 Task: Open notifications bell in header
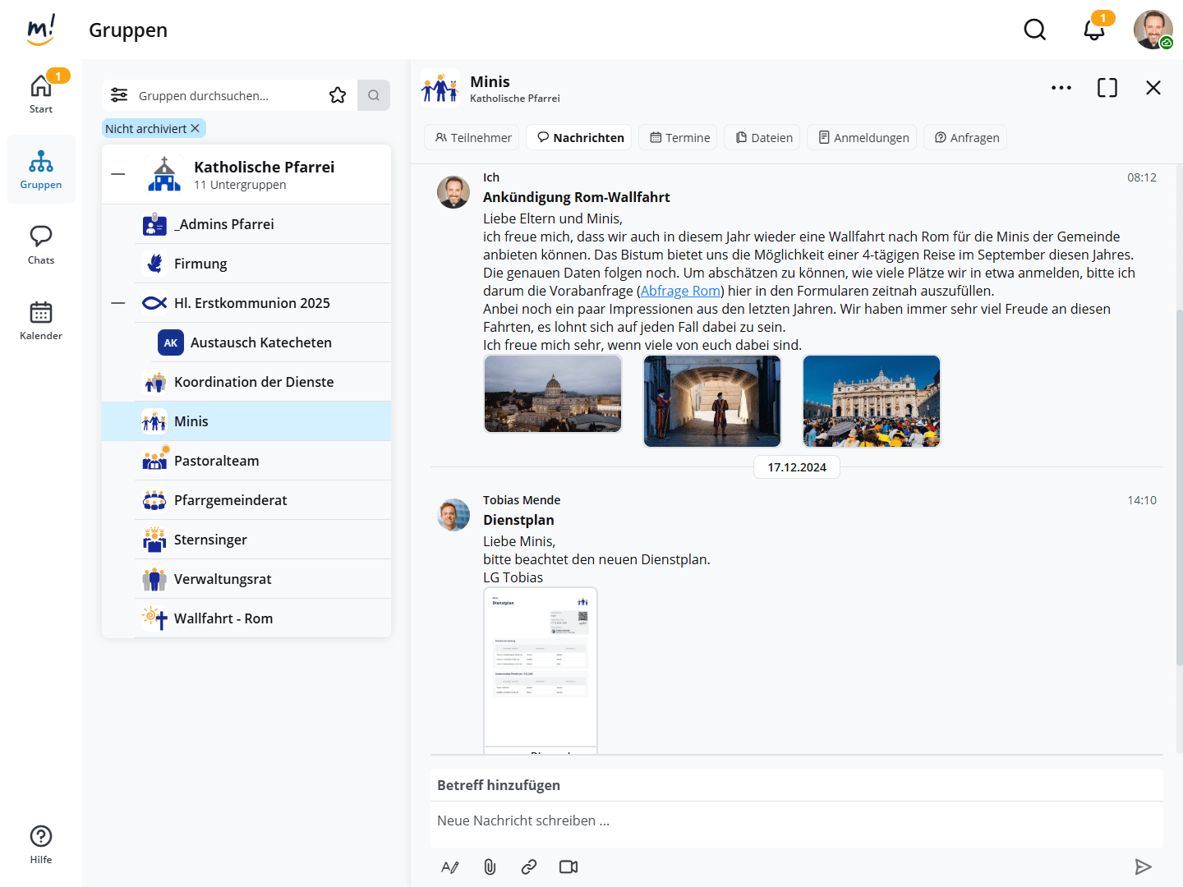click(1093, 30)
